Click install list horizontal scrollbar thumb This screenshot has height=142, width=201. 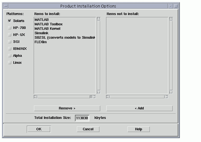(x=63, y=97)
